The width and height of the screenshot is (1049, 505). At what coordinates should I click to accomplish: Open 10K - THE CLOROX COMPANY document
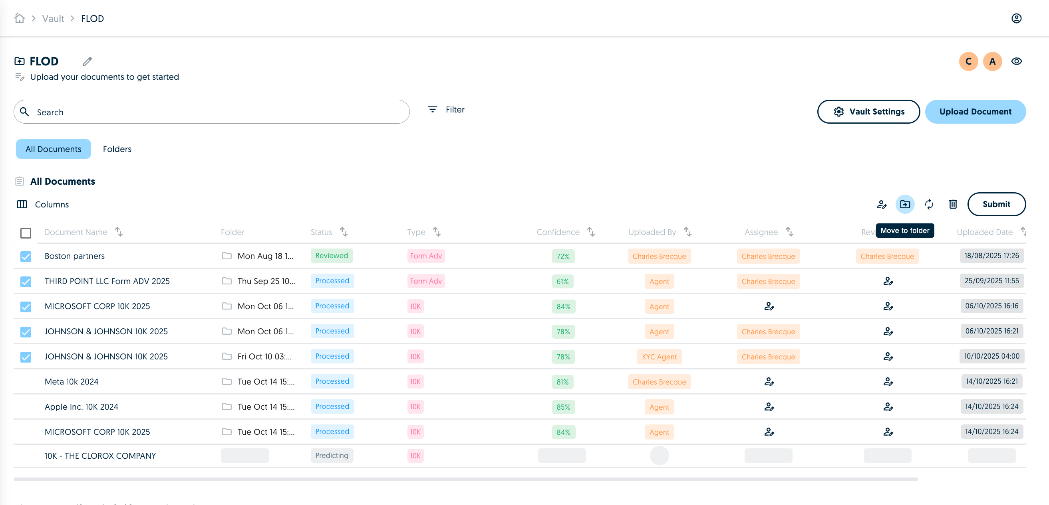click(x=100, y=456)
